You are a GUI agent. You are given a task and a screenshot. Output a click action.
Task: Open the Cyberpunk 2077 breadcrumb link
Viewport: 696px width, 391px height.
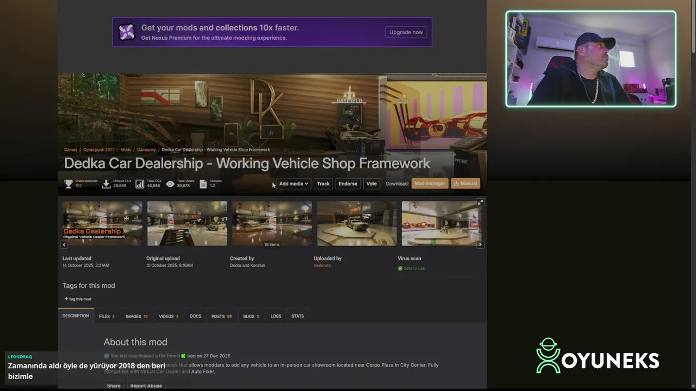[98, 150]
